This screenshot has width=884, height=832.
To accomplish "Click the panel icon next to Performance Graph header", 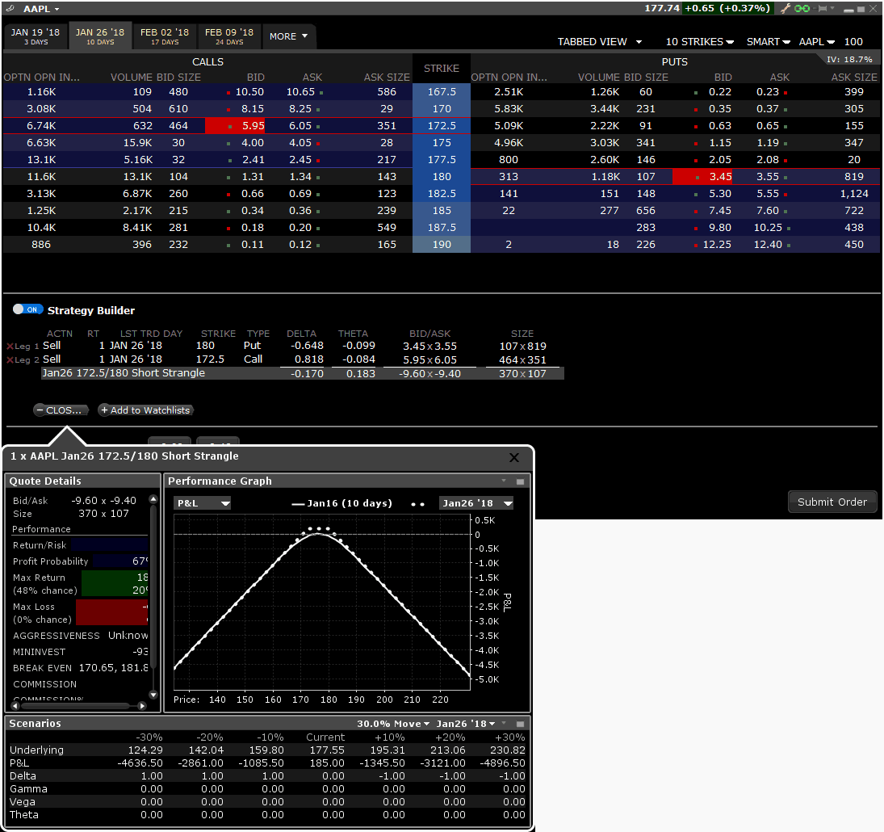I will (x=521, y=481).
